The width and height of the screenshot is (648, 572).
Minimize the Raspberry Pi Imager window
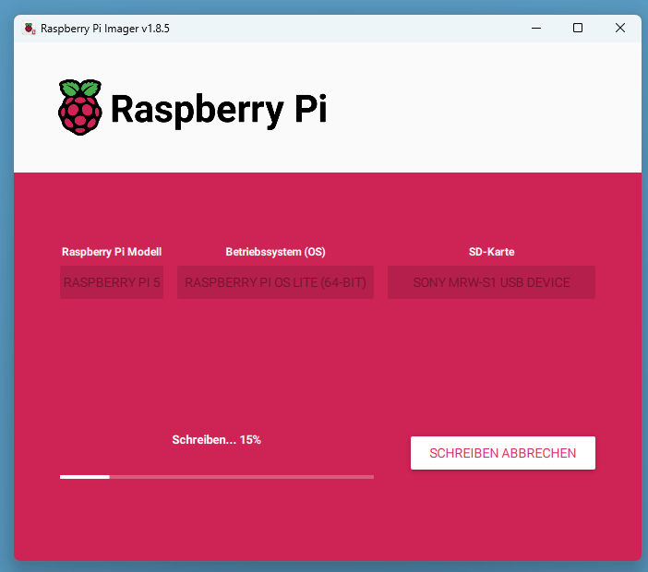click(536, 28)
